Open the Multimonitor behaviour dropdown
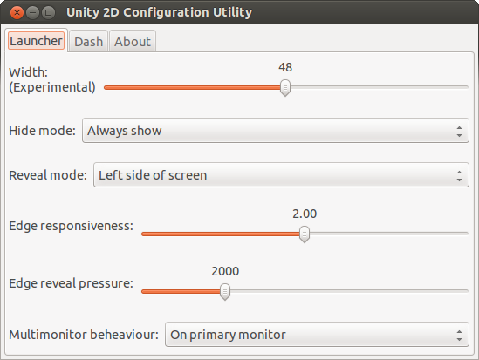Screen dimensions: 479x360 (x=317, y=335)
